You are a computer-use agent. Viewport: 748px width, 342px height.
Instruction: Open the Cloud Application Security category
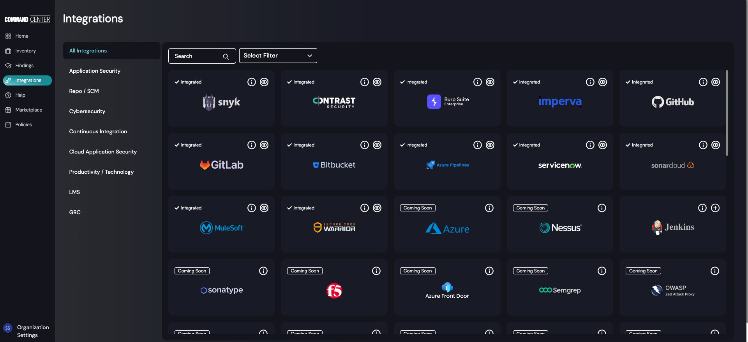tap(103, 152)
